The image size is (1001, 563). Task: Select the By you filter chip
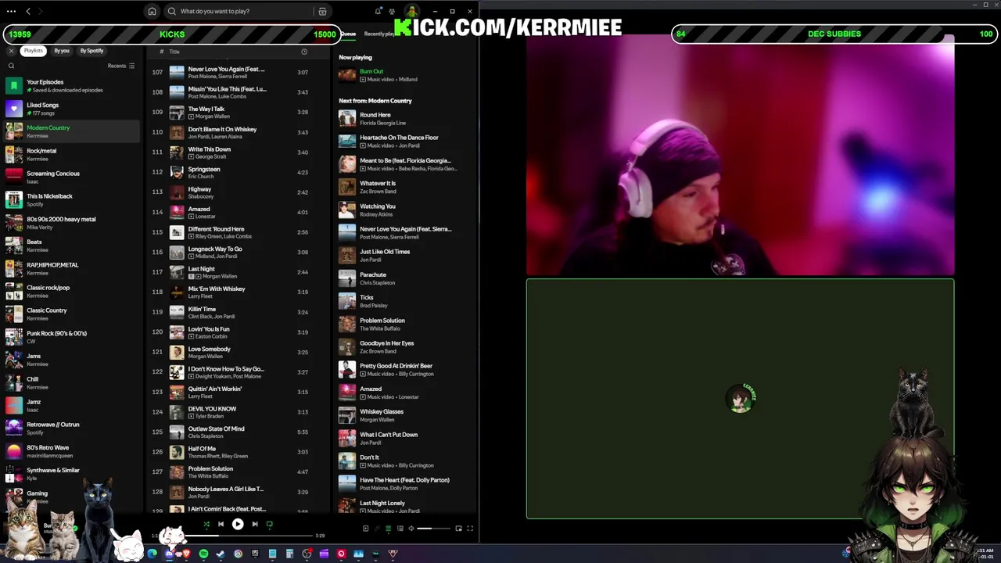click(x=62, y=51)
